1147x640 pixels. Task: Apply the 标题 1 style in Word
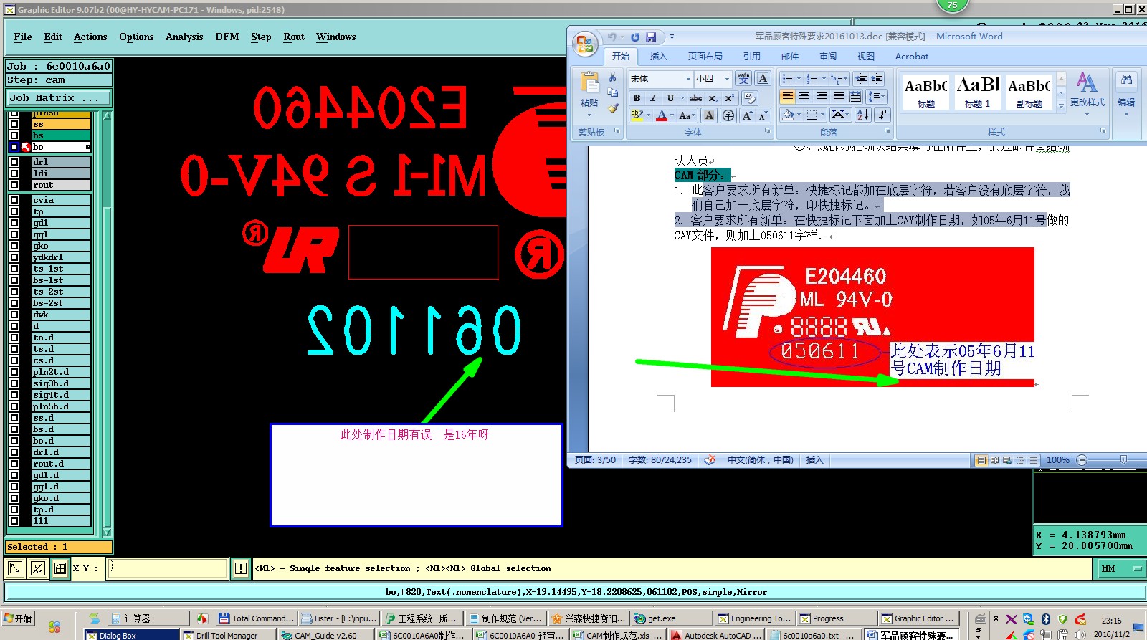978,92
